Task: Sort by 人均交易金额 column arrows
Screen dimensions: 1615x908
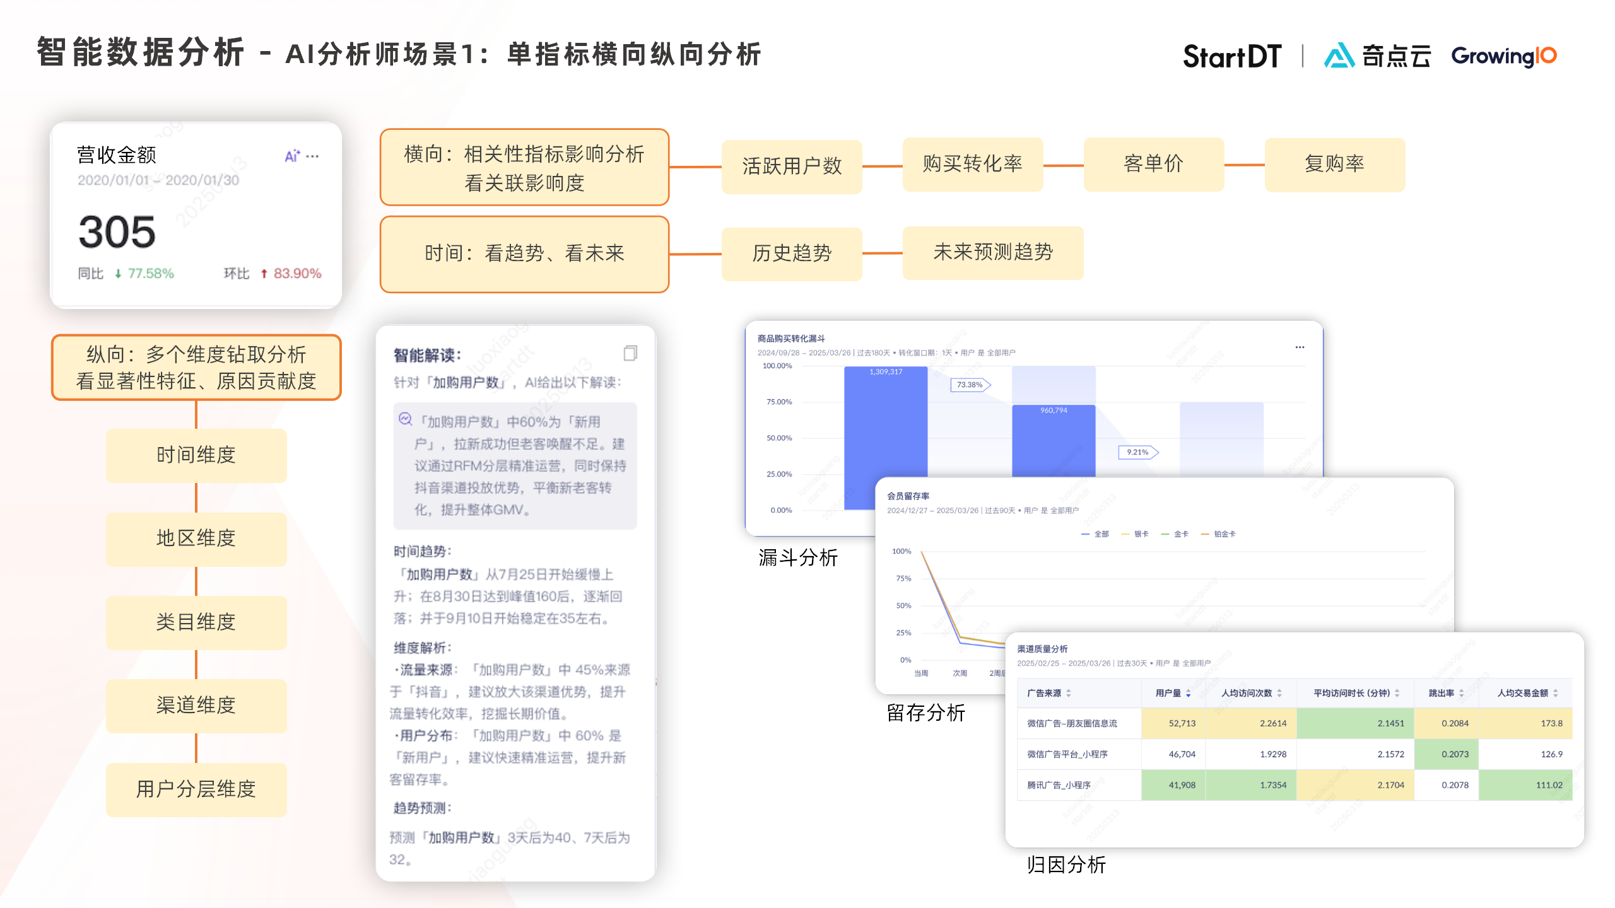Action: tap(1556, 693)
